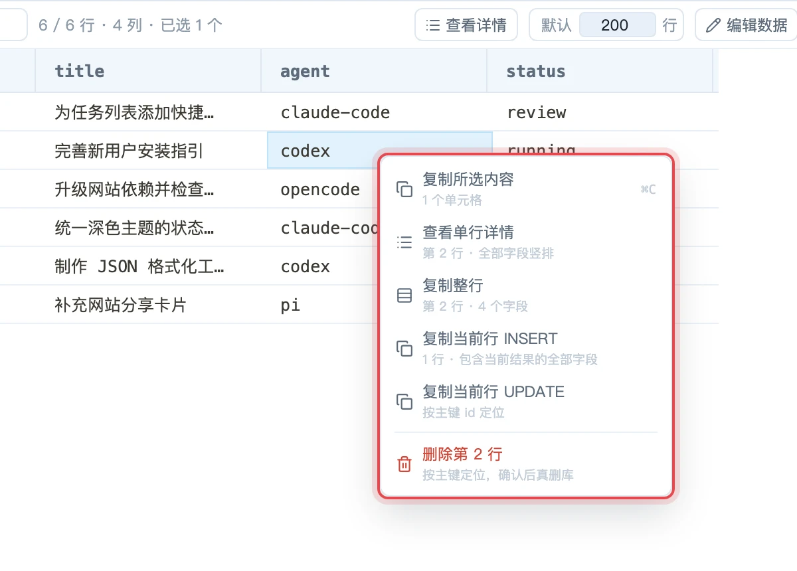Click the agent column header
The image size is (797, 571).
(x=374, y=72)
